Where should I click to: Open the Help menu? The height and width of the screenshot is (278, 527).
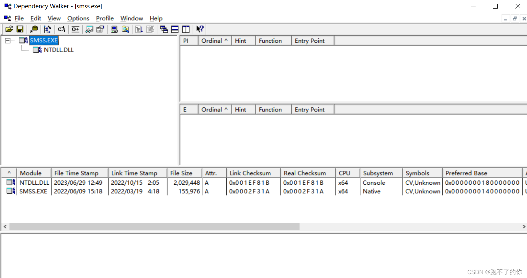[x=156, y=18]
